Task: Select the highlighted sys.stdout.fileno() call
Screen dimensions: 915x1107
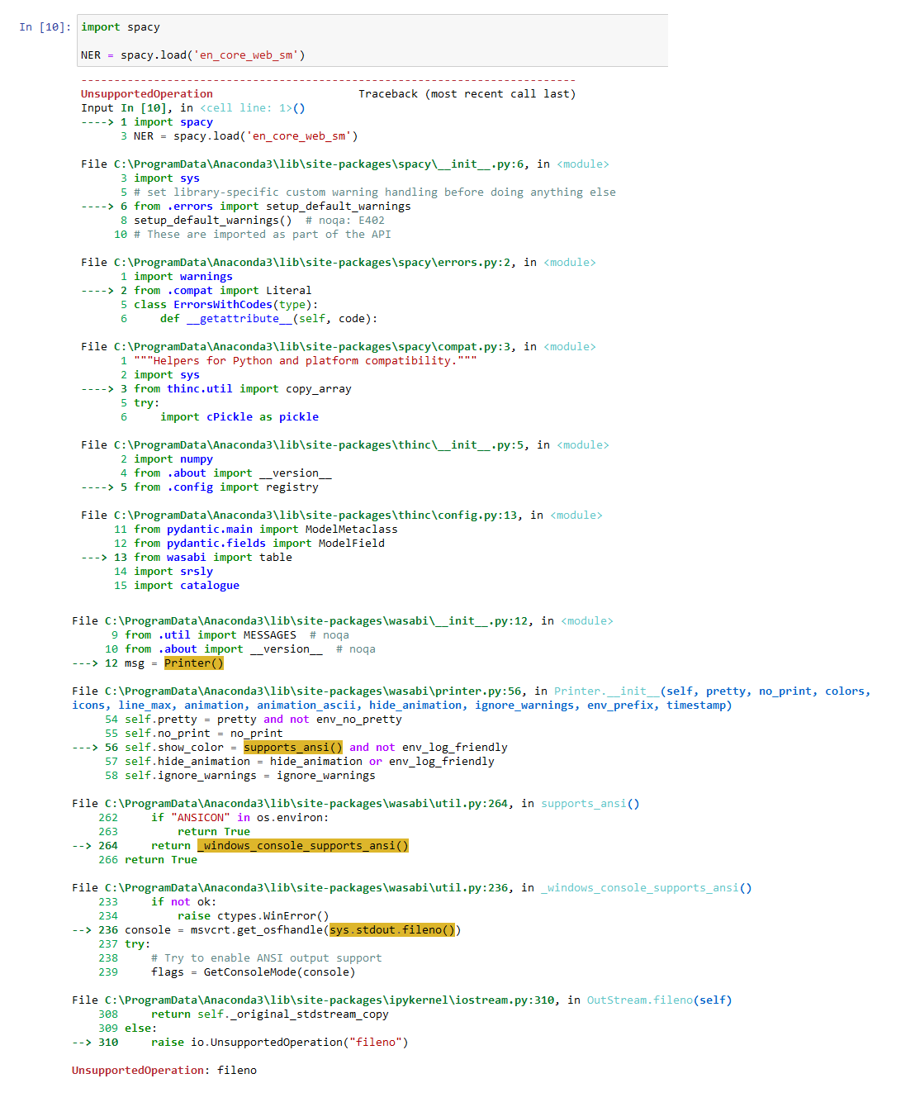Action: [392, 929]
